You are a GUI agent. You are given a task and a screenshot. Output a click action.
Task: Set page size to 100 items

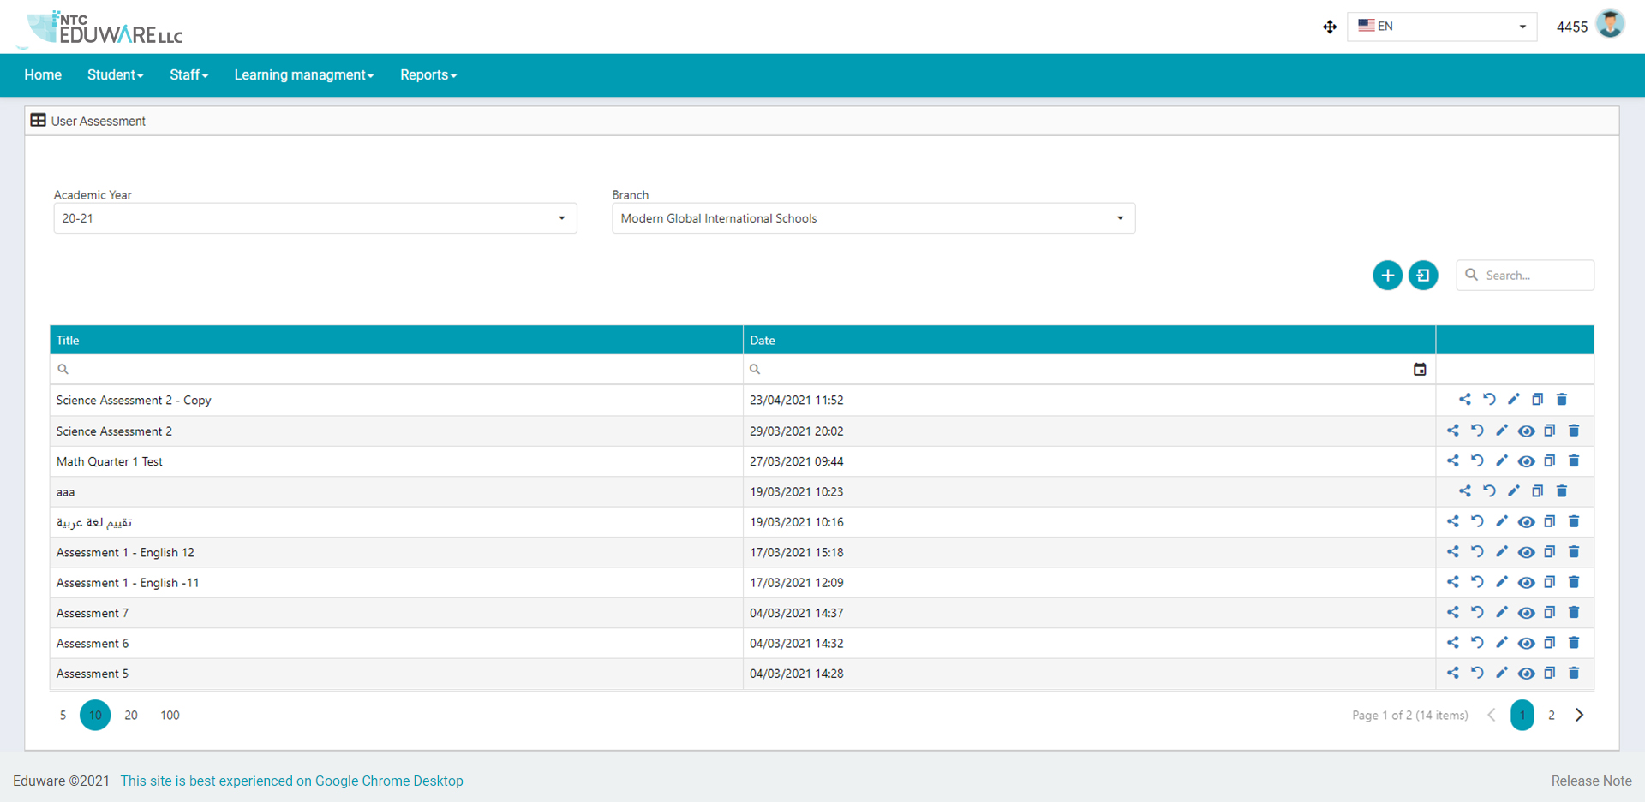(169, 715)
